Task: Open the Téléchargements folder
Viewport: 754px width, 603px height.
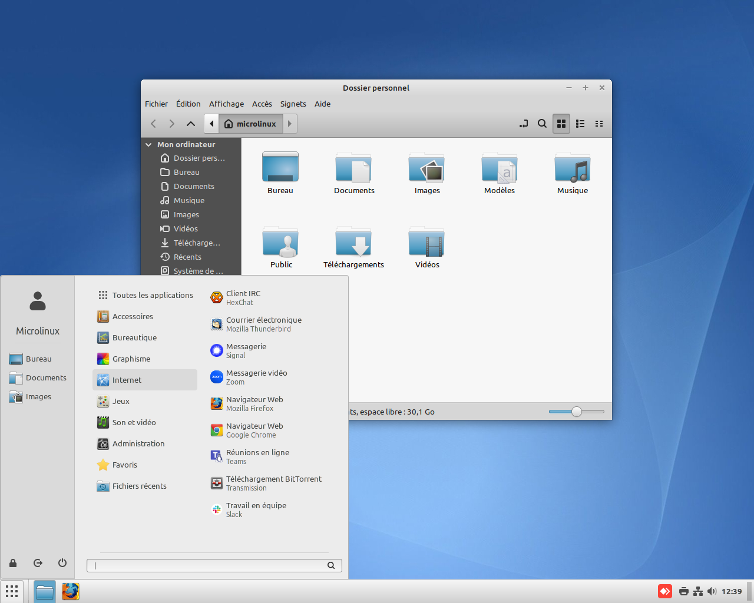Action: [353, 247]
